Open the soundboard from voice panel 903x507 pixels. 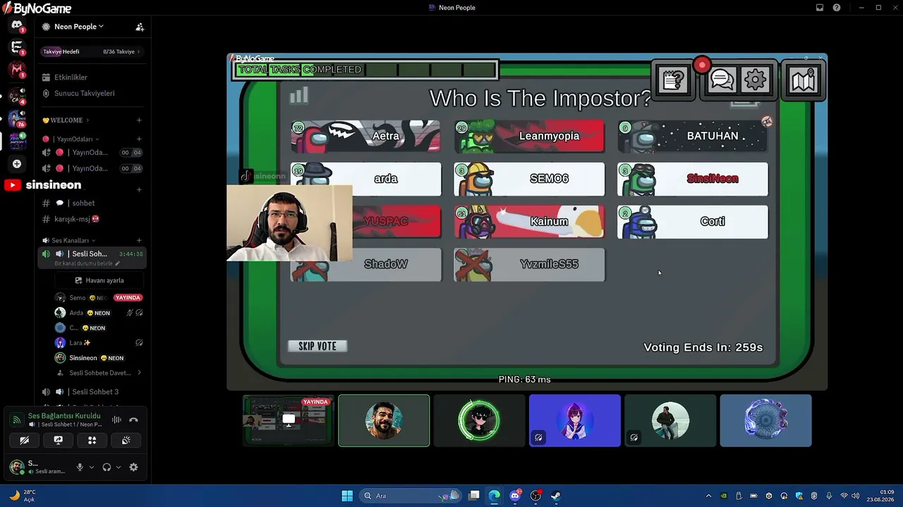126,440
